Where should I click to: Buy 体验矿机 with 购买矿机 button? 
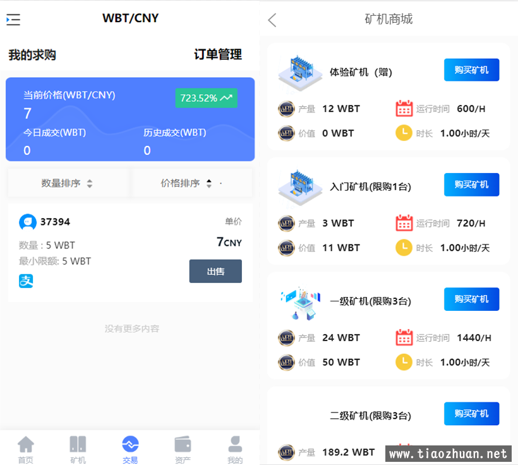(471, 70)
